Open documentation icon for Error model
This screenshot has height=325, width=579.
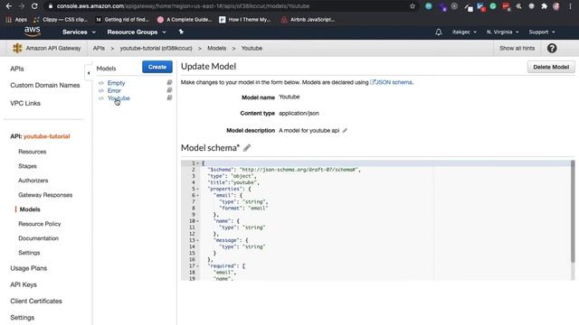click(169, 90)
